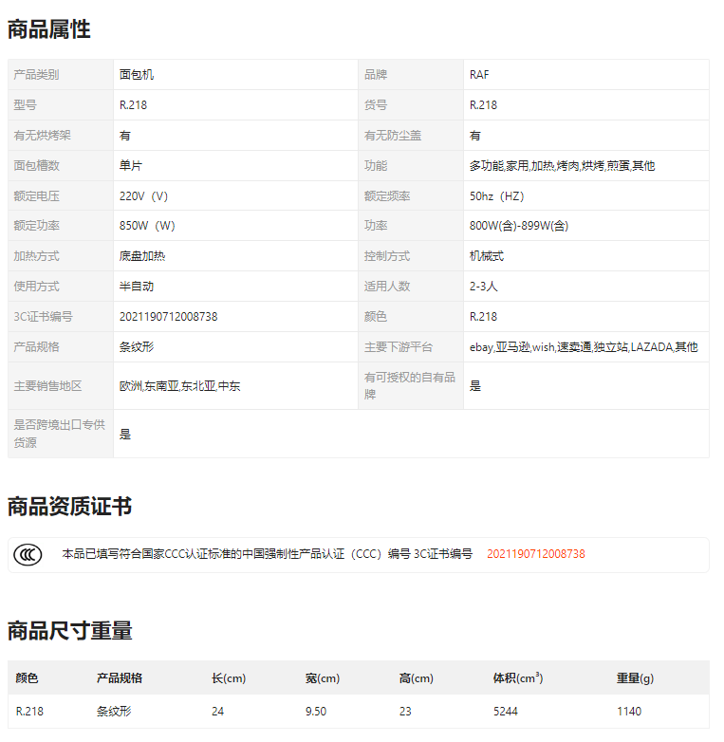Select length value 24 in size table
The image size is (724, 742).
[217, 712]
